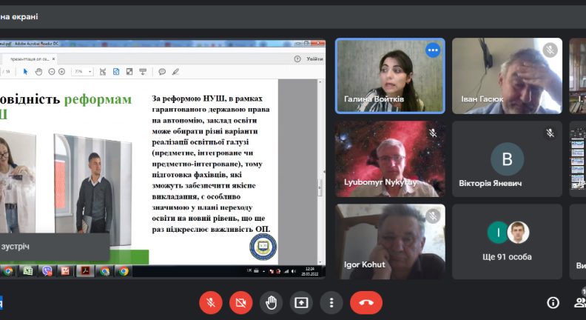The width and height of the screenshot is (586, 320).
Task: Click the Acrobat comment bubble icon
Action: click(x=162, y=72)
